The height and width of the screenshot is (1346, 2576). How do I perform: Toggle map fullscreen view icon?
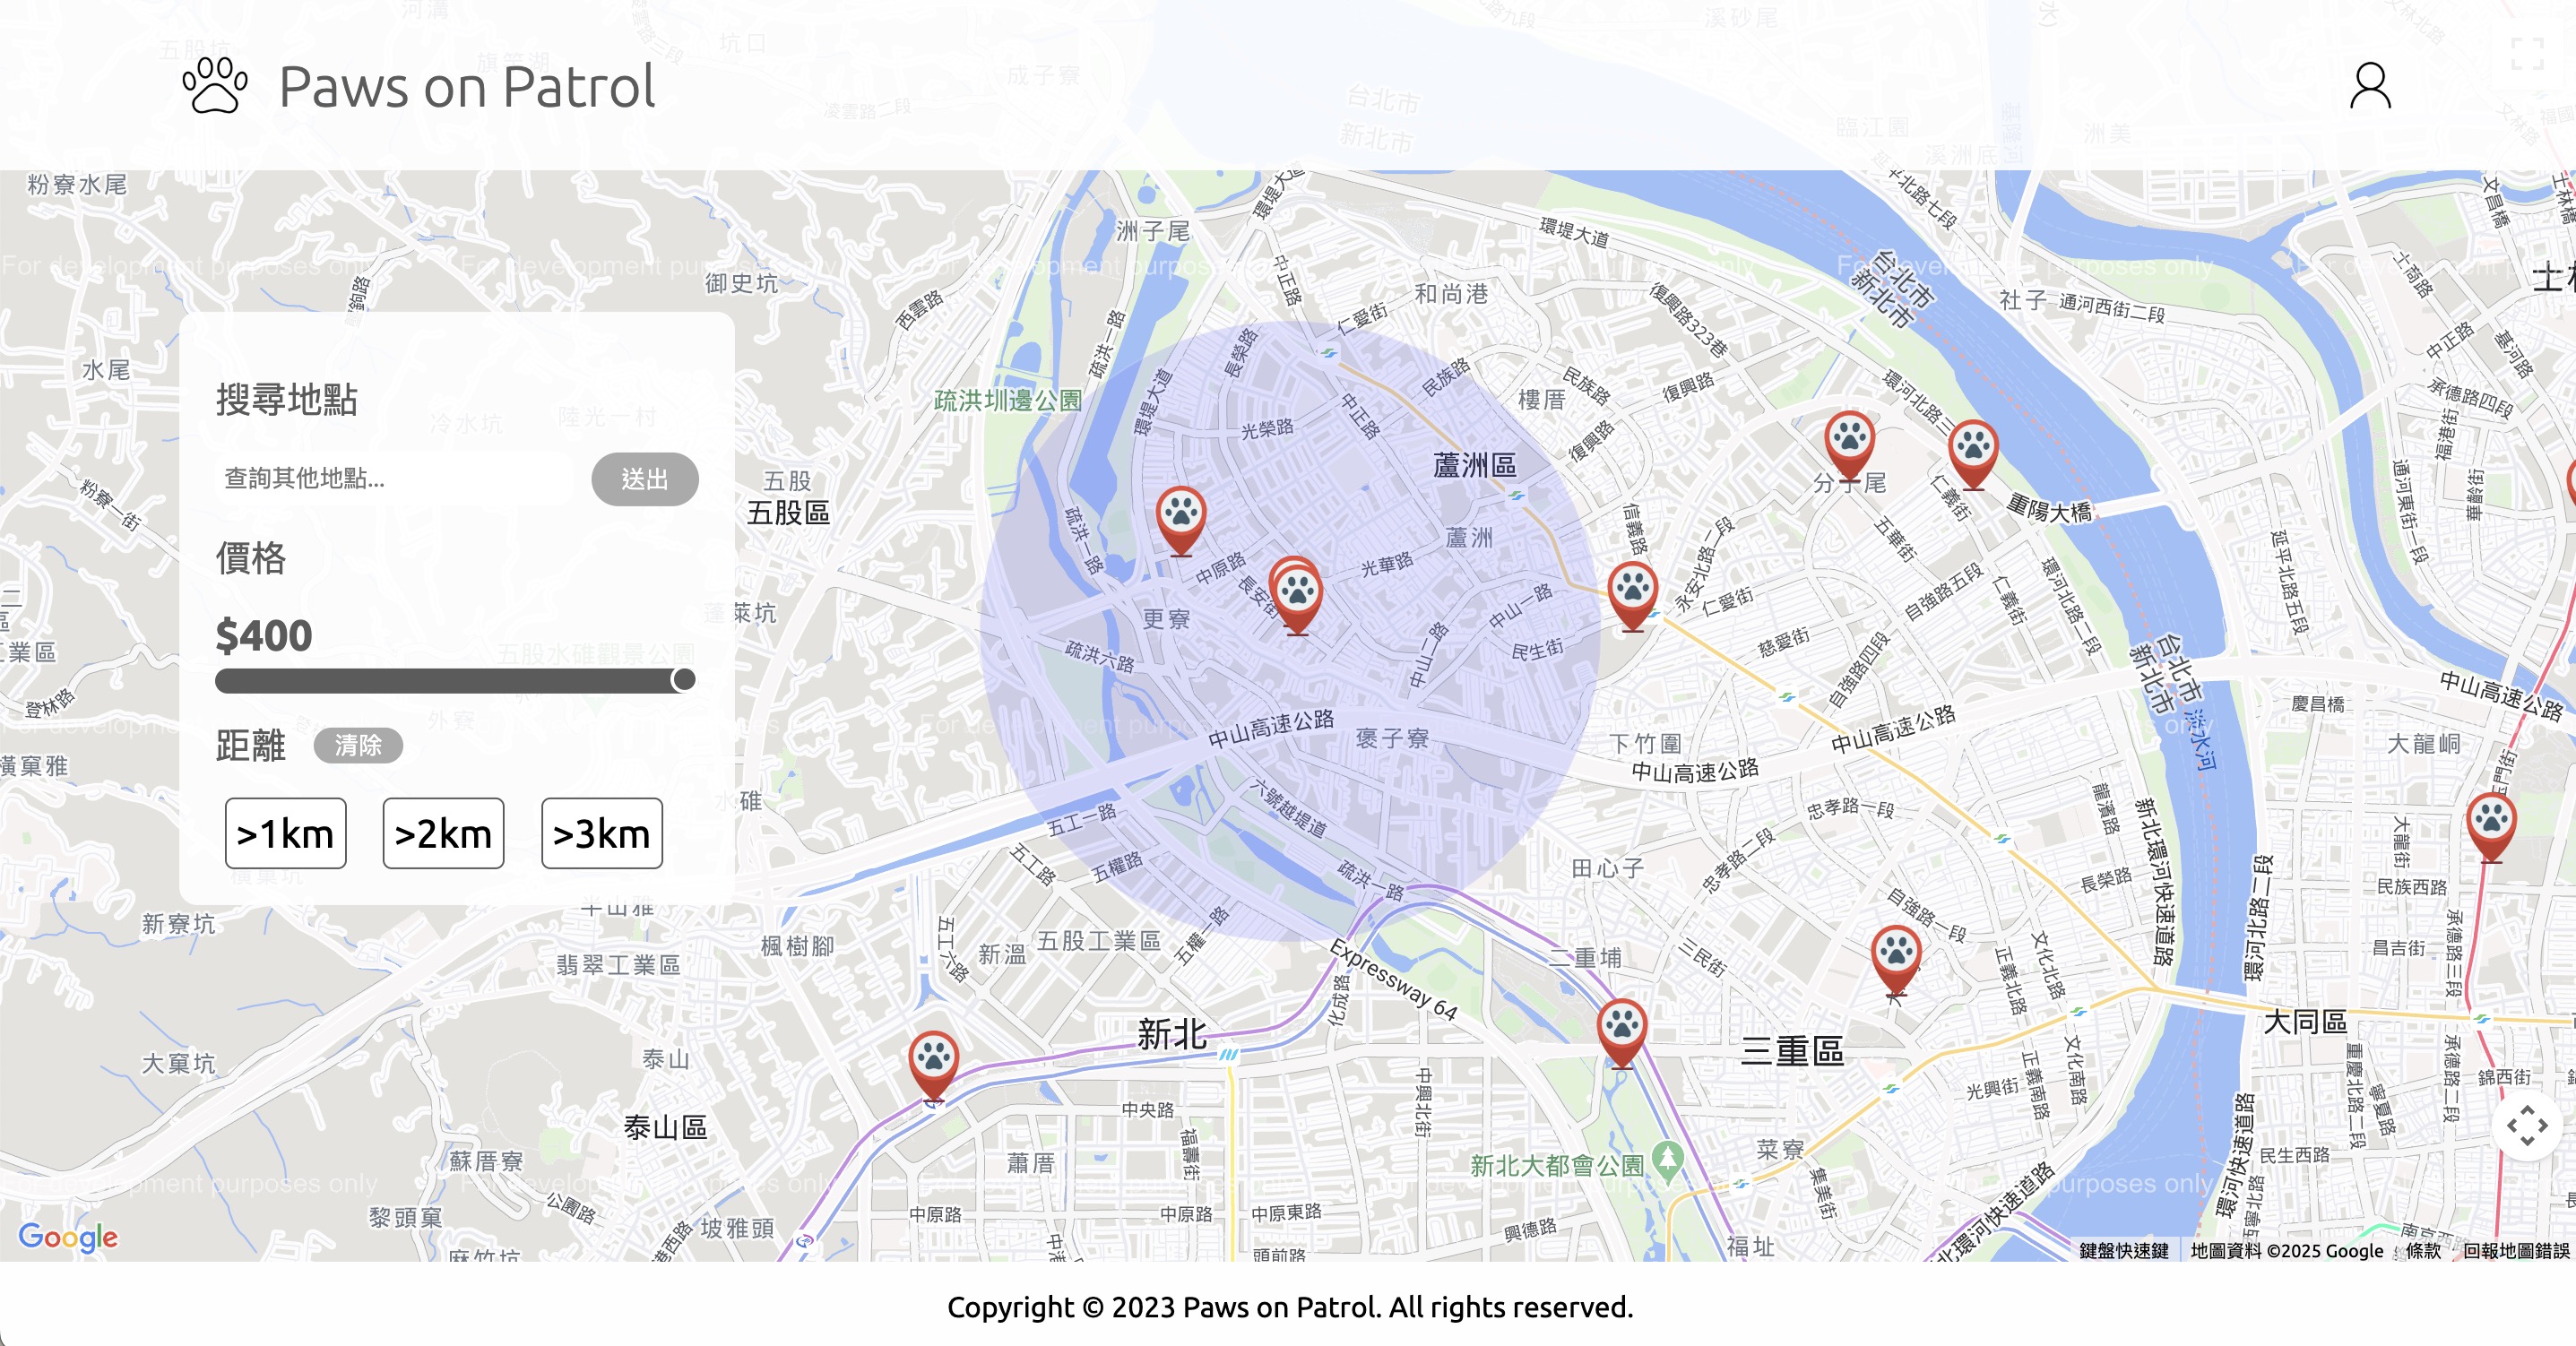2527,54
